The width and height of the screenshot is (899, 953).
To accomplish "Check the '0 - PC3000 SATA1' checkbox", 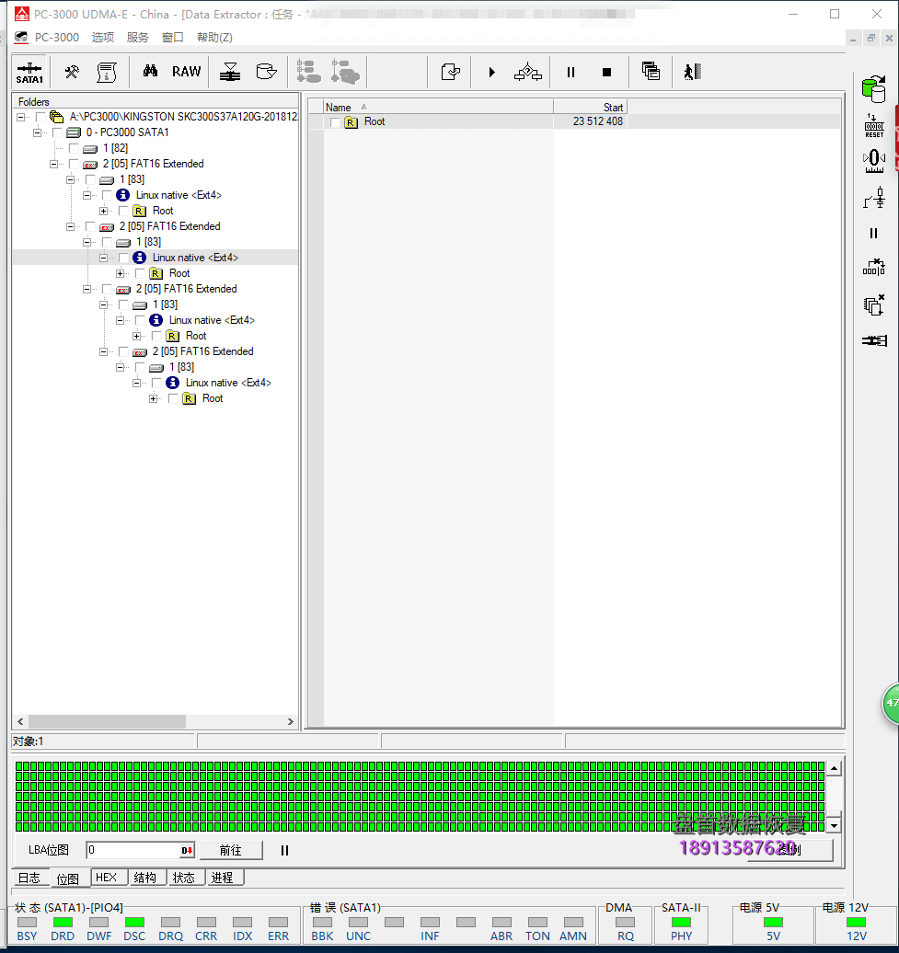I will (57, 132).
